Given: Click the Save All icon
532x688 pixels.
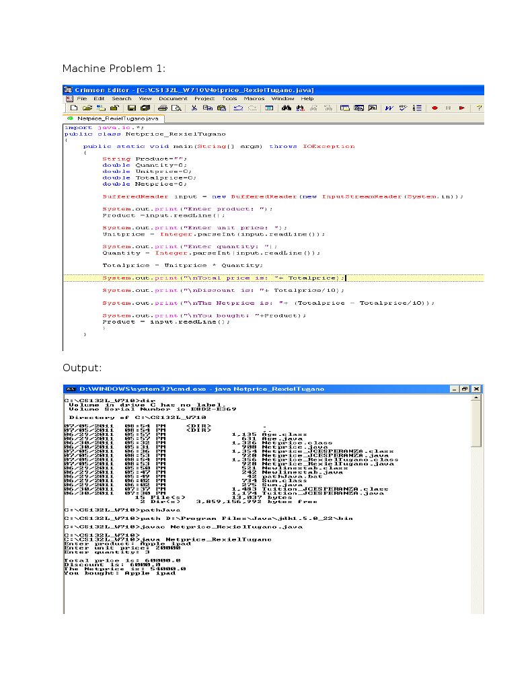Looking at the screenshot, I should (145, 108).
